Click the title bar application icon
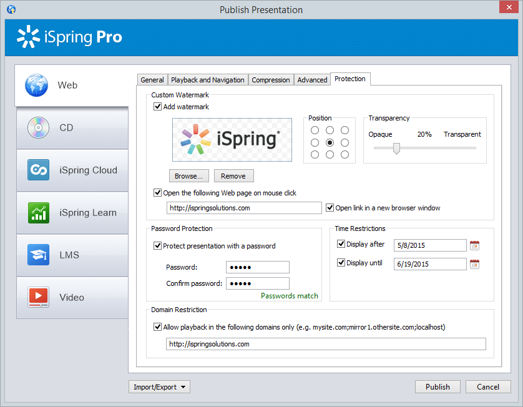Viewport: 523px width, 407px height. (x=11, y=9)
